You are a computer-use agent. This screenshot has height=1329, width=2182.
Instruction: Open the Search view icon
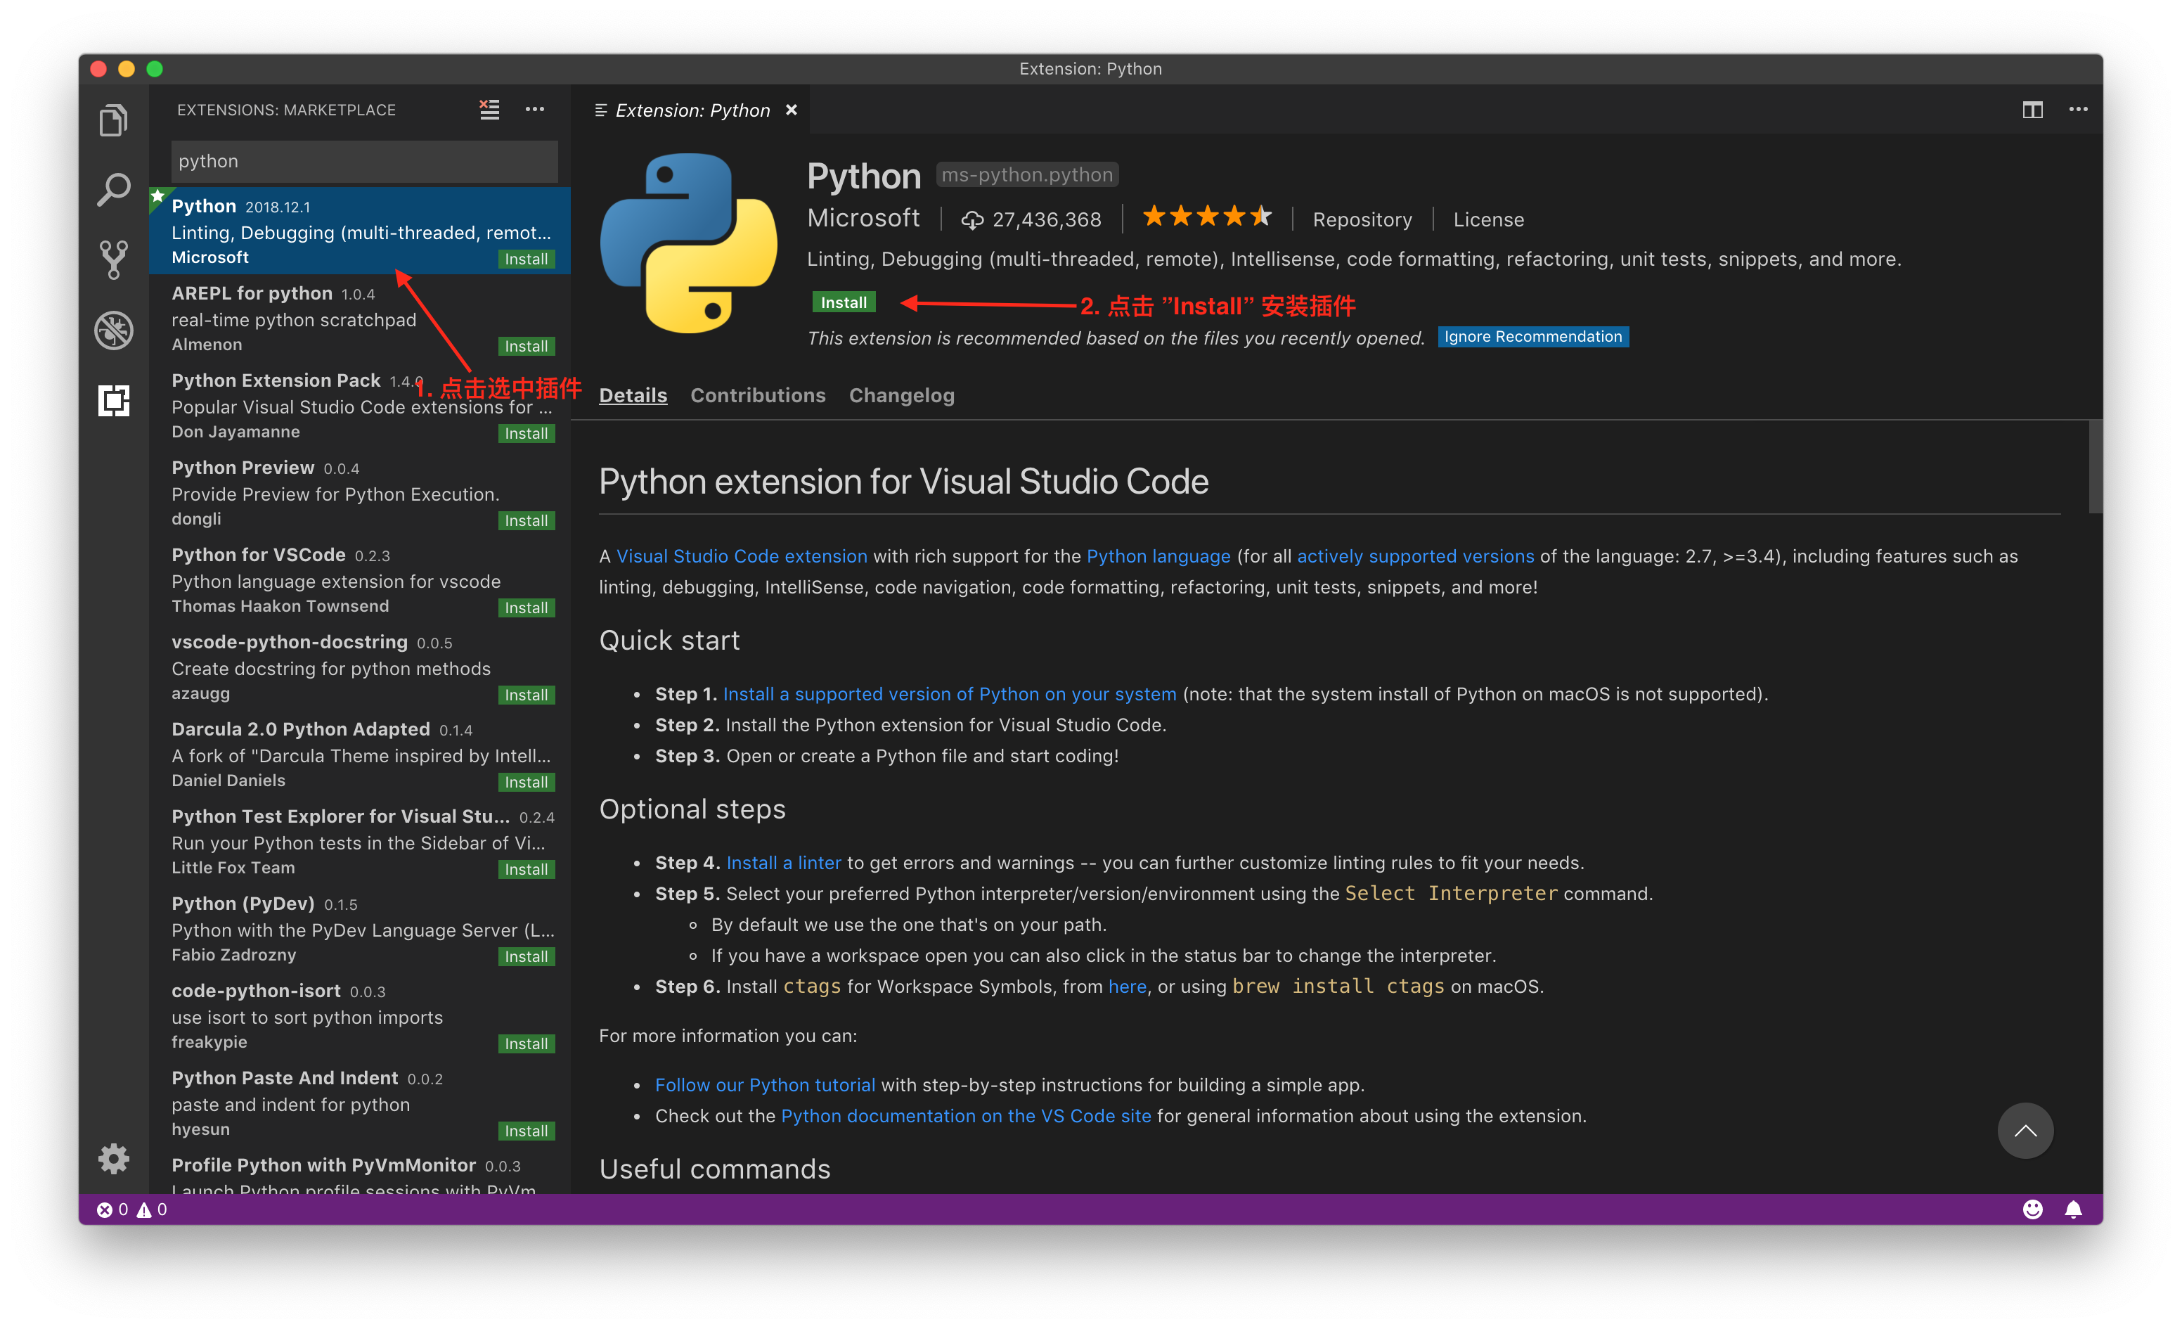point(113,190)
